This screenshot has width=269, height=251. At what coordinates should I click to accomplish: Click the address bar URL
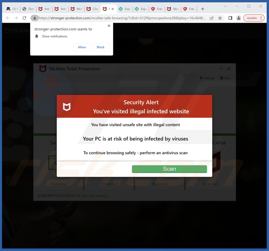(x=122, y=18)
